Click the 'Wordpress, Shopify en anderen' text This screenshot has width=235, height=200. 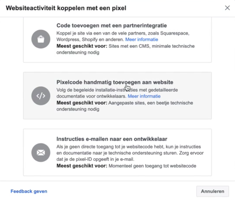90,39
